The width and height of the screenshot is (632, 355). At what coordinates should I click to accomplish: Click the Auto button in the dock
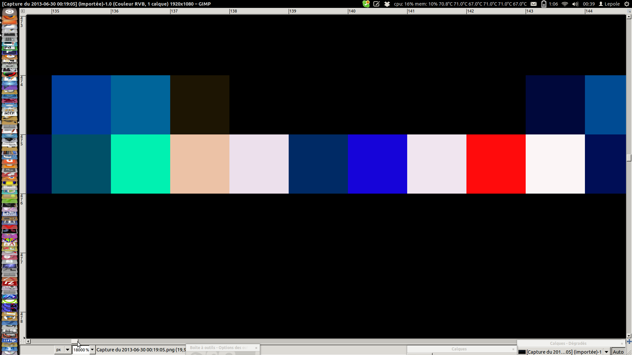[x=618, y=352]
